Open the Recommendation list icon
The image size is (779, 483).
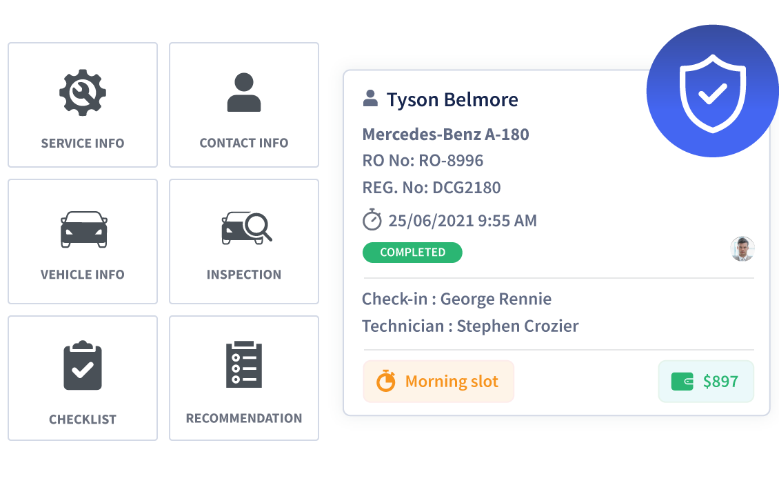click(244, 364)
